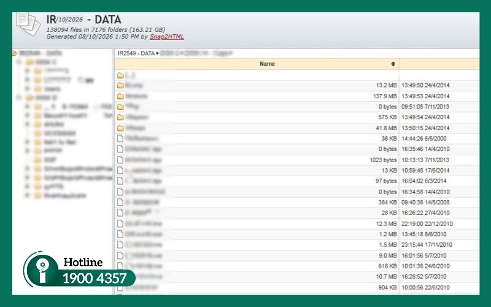Select the 12.3 MB size cell

click(x=387, y=223)
